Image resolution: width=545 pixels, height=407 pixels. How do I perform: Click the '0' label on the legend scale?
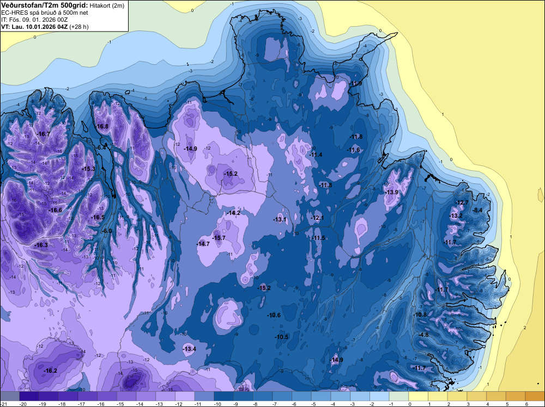[x=410, y=404]
